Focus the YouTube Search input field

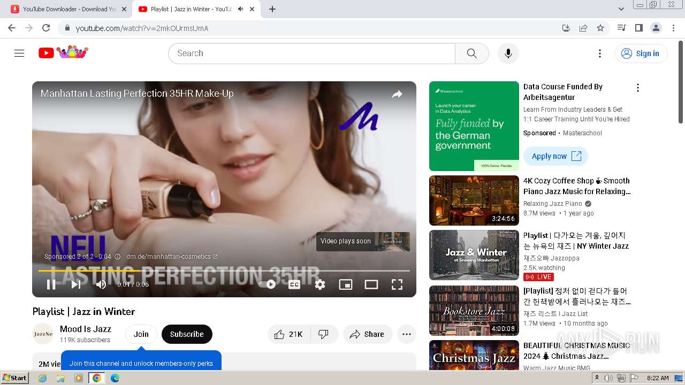[312, 53]
